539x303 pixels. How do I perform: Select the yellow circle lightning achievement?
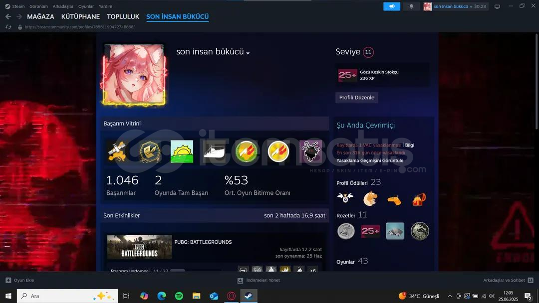pyautogui.click(x=278, y=151)
